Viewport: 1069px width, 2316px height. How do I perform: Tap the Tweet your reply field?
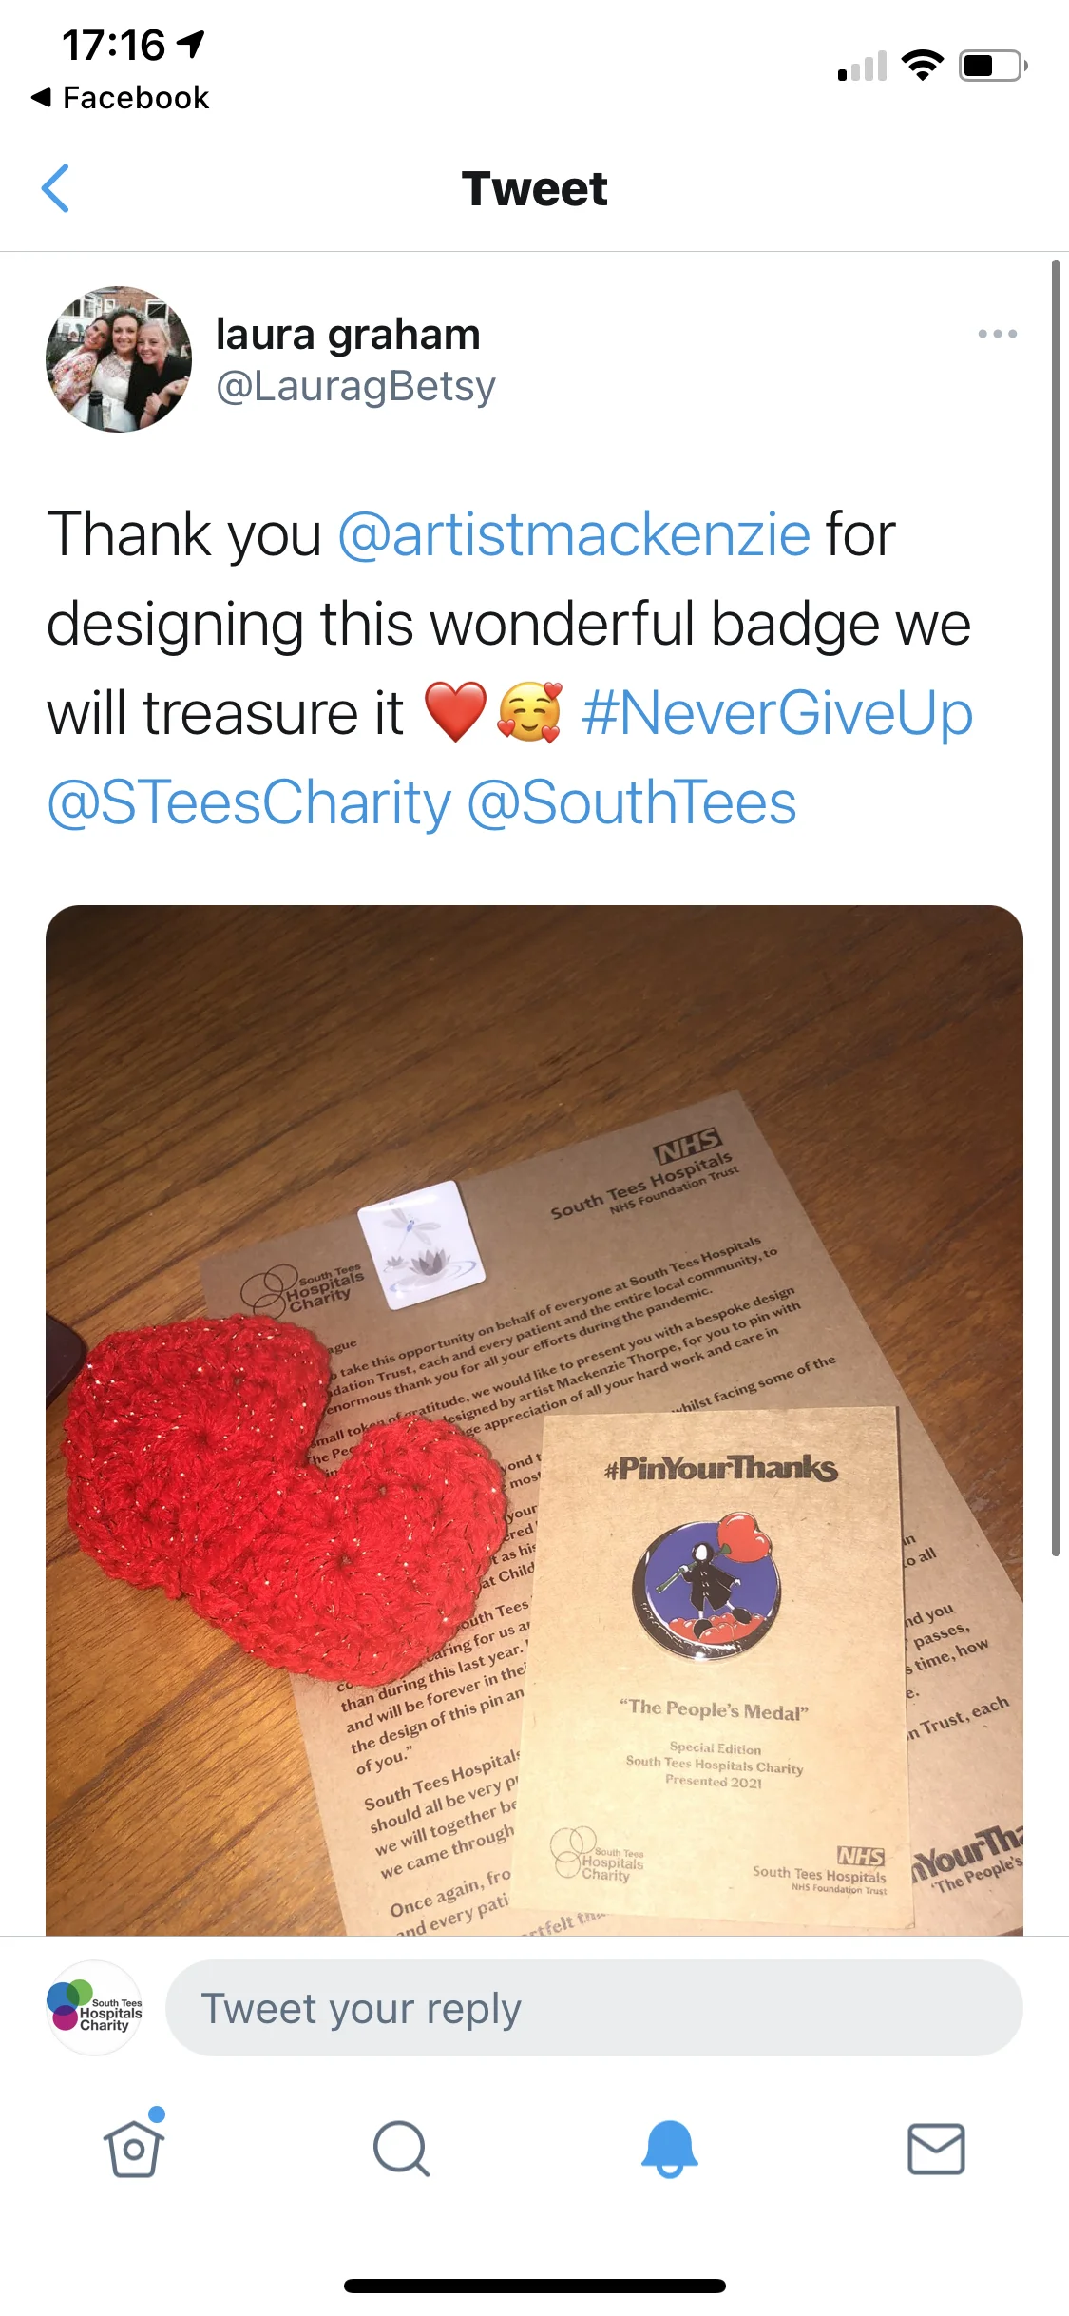594,2008
